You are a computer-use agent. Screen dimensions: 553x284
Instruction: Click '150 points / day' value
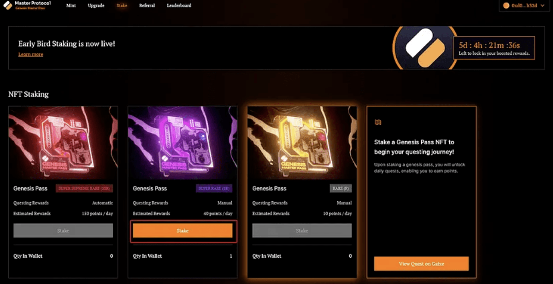click(x=97, y=214)
